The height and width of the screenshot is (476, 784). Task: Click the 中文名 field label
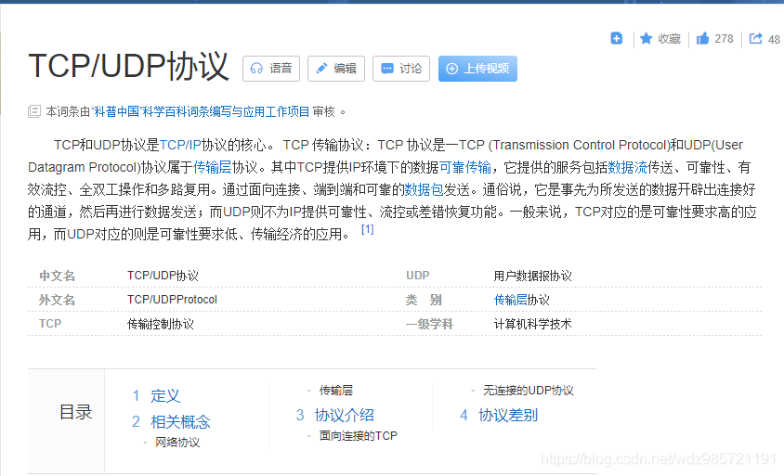pyautogui.click(x=57, y=276)
